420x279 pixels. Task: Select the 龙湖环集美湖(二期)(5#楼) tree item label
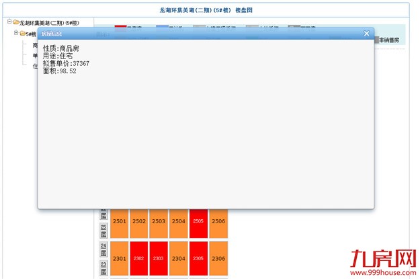pyautogui.click(x=49, y=23)
